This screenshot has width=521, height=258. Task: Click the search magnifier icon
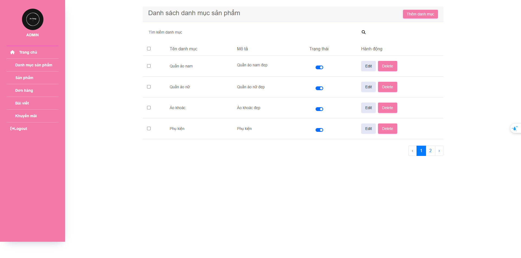pos(364,32)
